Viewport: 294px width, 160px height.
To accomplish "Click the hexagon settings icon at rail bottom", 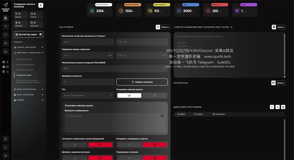I will [x=6, y=139].
